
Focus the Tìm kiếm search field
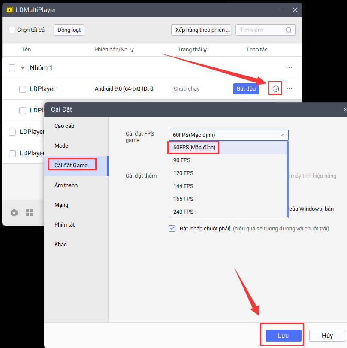pos(266,30)
